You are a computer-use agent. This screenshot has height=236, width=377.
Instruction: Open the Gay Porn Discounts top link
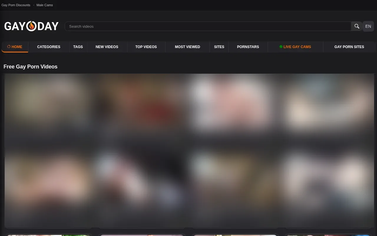click(16, 5)
